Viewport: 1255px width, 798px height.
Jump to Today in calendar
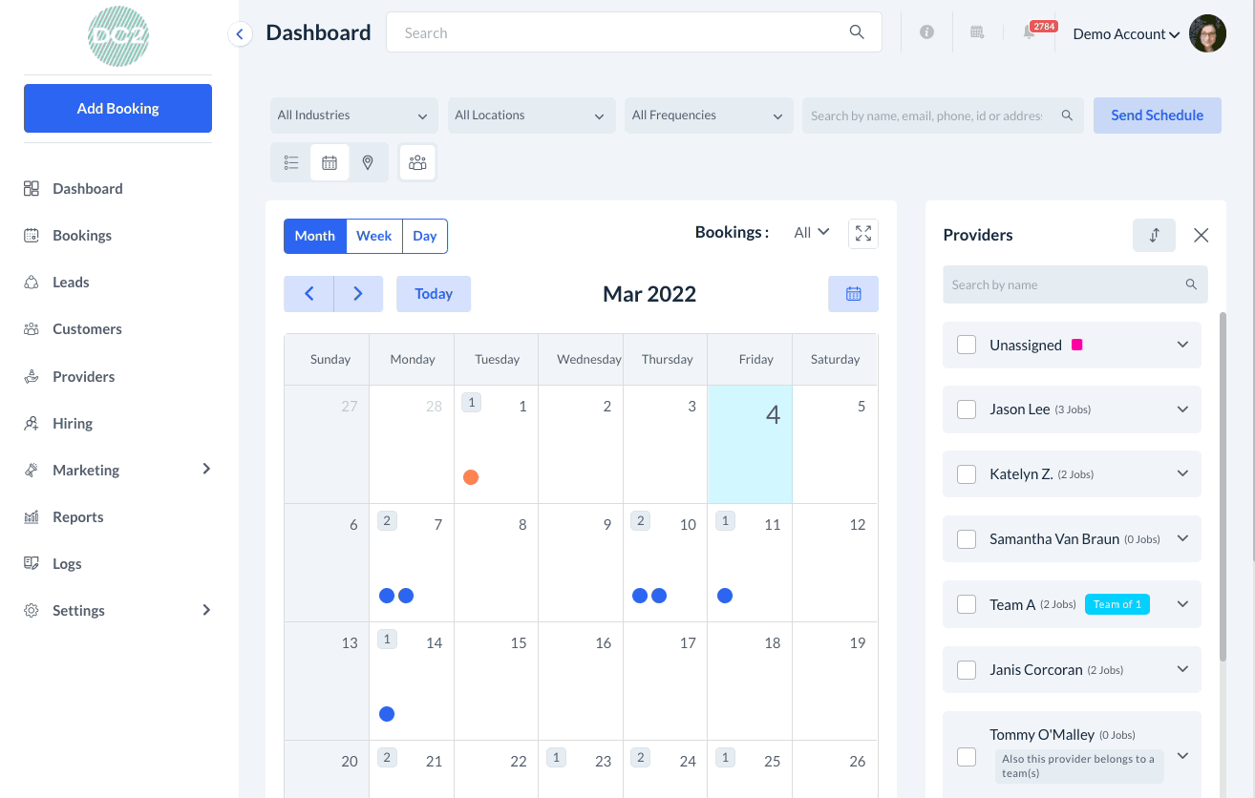(x=434, y=294)
